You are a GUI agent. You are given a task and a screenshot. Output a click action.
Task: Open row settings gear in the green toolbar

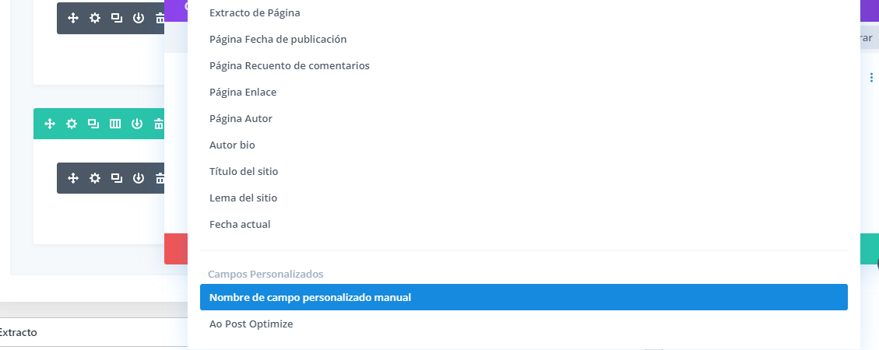tap(71, 124)
